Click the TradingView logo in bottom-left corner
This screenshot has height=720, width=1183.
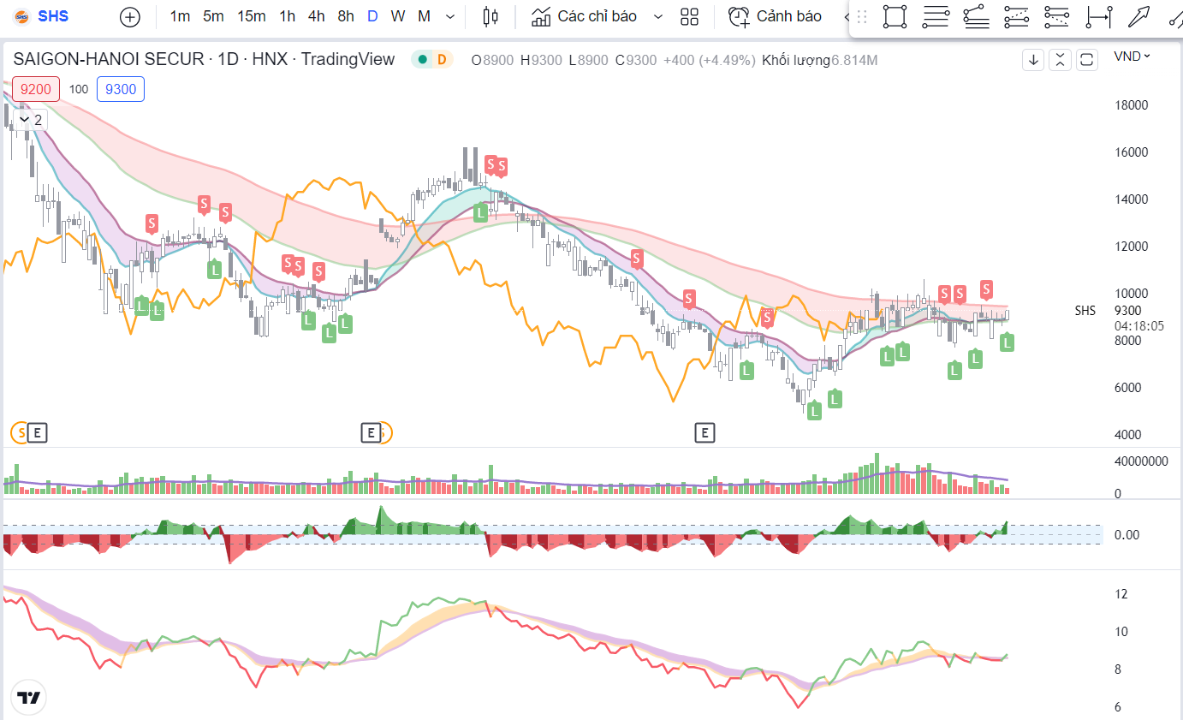(x=29, y=698)
